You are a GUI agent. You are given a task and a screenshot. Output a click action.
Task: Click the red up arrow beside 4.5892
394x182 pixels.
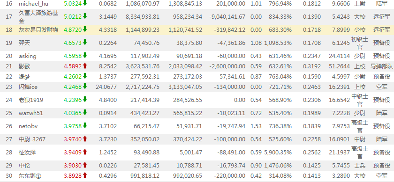tap(85, 66)
